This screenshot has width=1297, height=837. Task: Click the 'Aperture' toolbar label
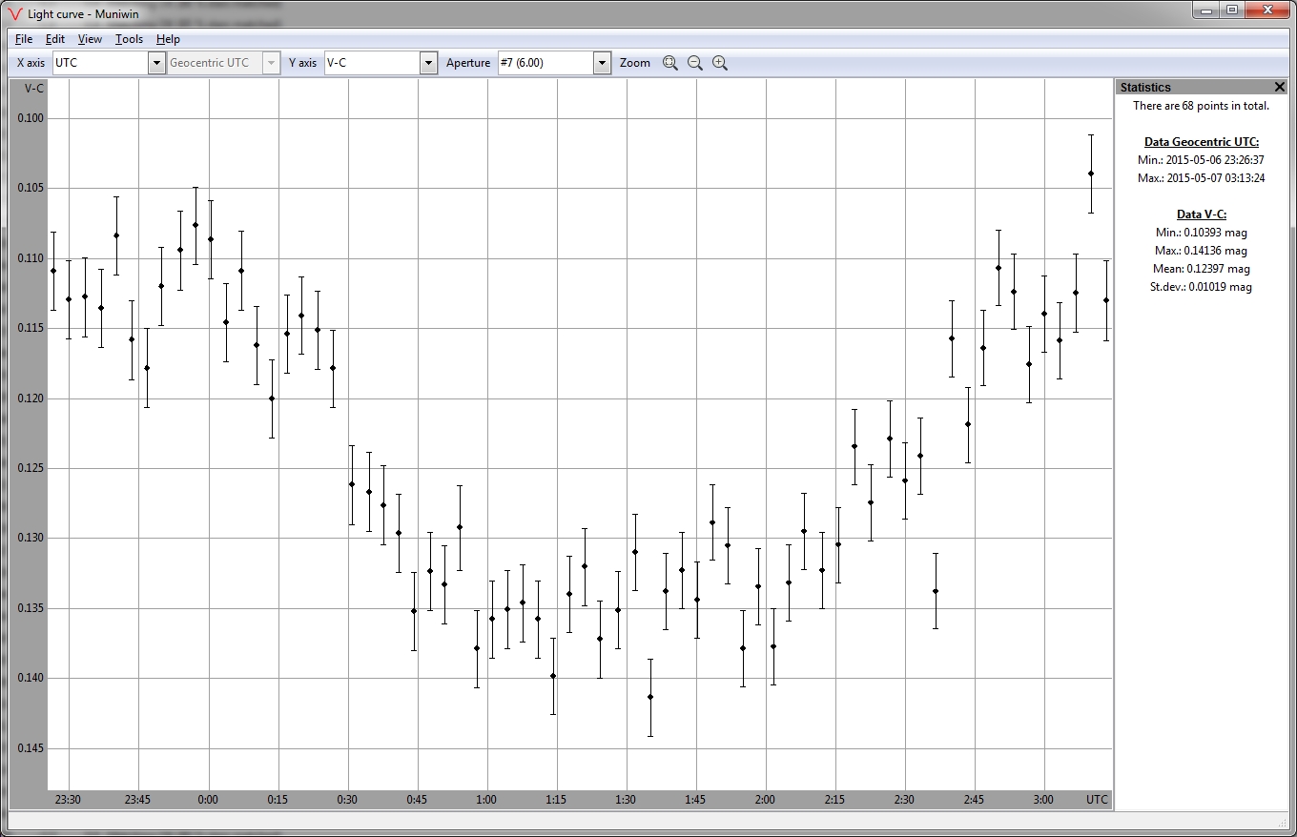(468, 63)
